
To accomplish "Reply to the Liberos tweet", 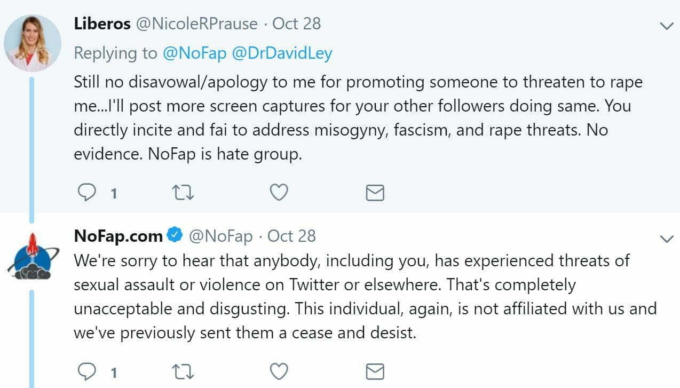I will click(x=86, y=192).
